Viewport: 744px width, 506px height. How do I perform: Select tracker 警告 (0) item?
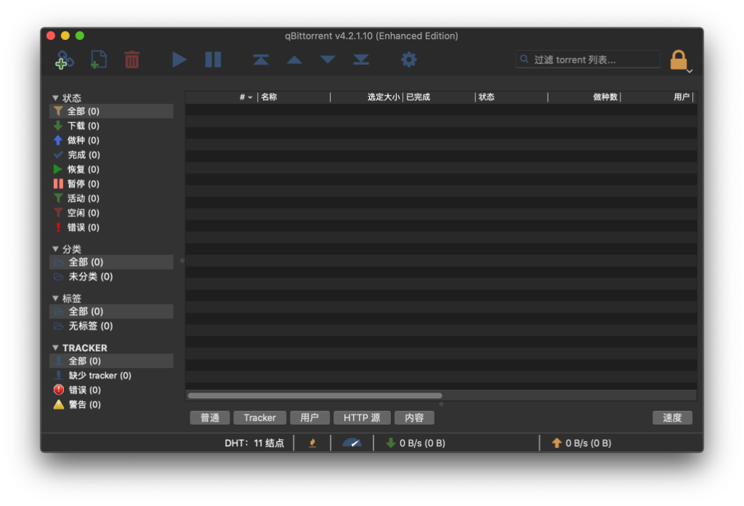pos(111,404)
